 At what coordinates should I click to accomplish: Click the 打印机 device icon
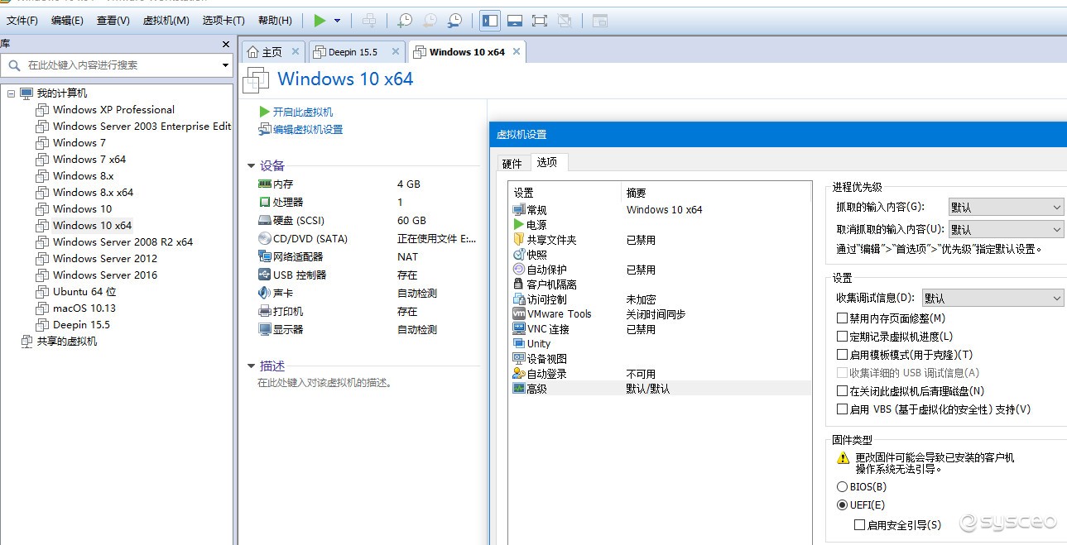(265, 312)
